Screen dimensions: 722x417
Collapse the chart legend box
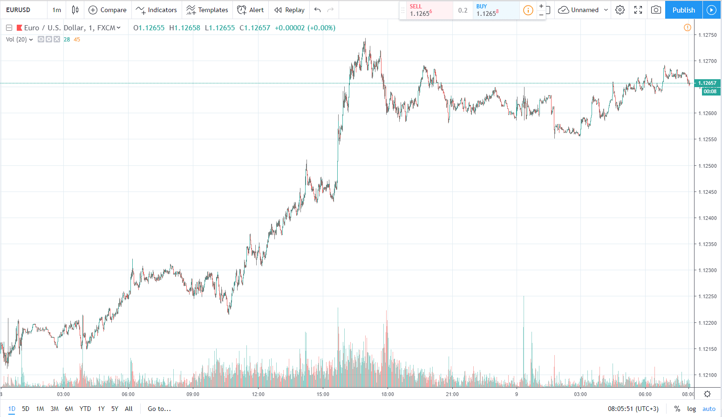(9, 28)
